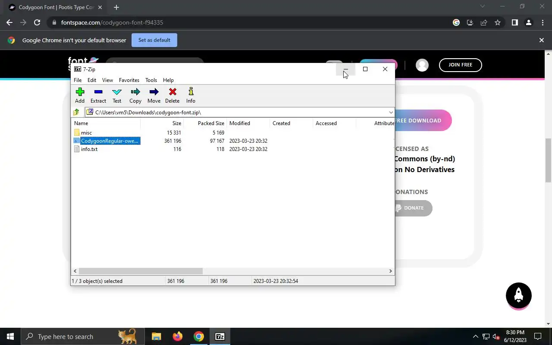The width and height of the screenshot is (552, 345).
Task: Select the info.txt file name
Action: click(89, 149)
